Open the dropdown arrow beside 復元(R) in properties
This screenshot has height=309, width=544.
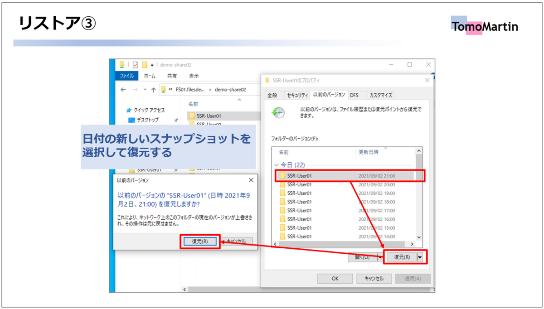(x=419, y=257)
